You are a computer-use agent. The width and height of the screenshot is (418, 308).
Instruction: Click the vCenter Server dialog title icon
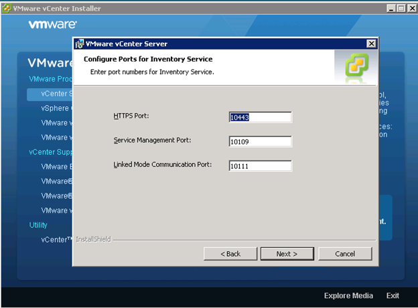pos(80,43)
